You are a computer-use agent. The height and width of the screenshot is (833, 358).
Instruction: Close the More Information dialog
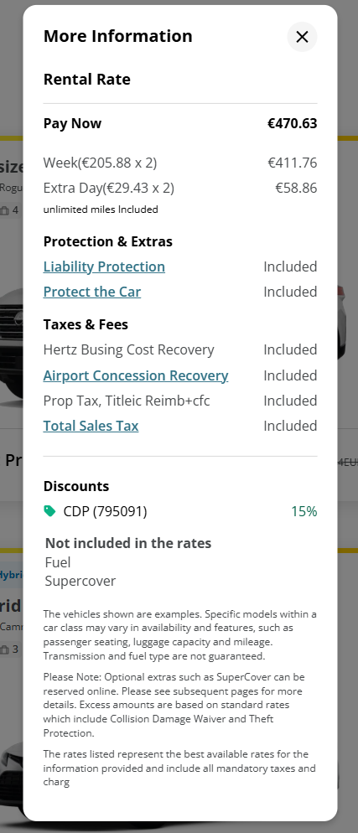click(302, 37)
